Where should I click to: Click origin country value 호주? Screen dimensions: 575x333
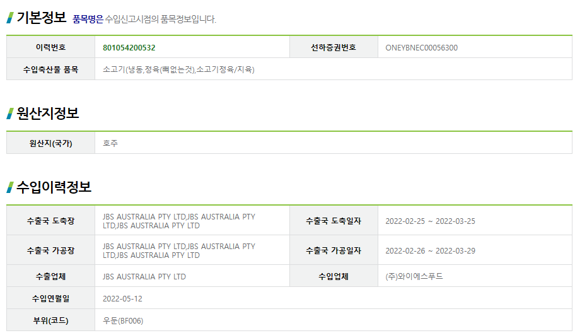coord(110,143)
